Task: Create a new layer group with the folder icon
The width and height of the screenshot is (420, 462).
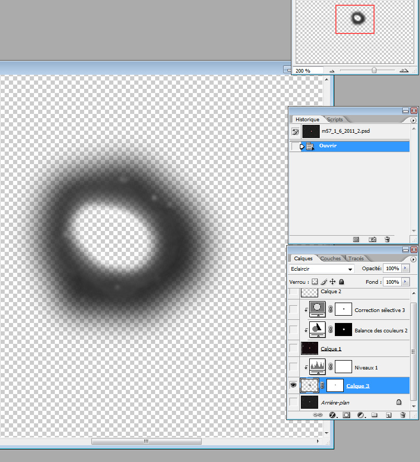Action: [375, 415]
